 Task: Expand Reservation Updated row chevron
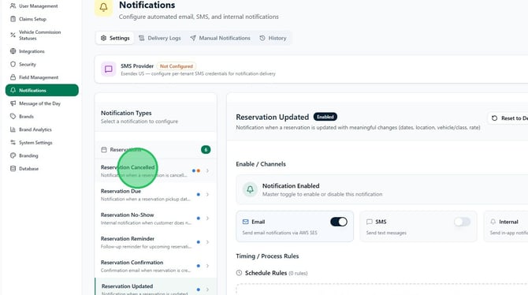tap(207, 289)
